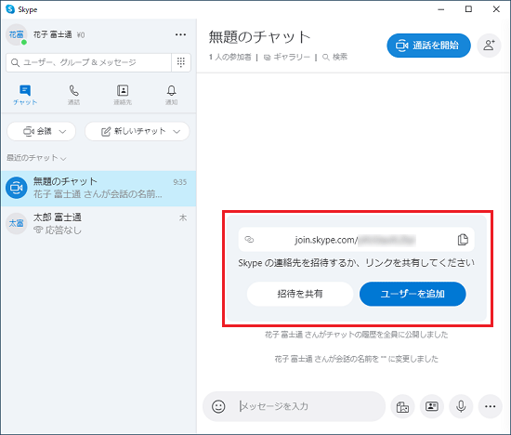The image size is (511, 435).
Task: Click the add files and media icon
Action: (402, 406)
